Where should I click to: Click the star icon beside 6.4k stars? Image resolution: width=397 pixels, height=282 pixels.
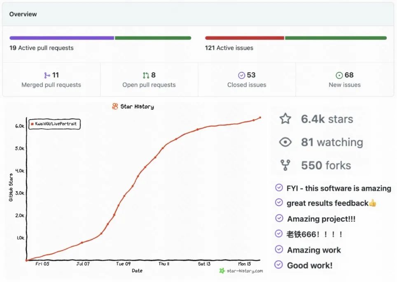(285, 119)
